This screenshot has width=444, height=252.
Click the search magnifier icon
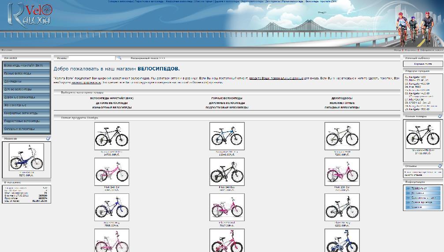coord(119,58)
